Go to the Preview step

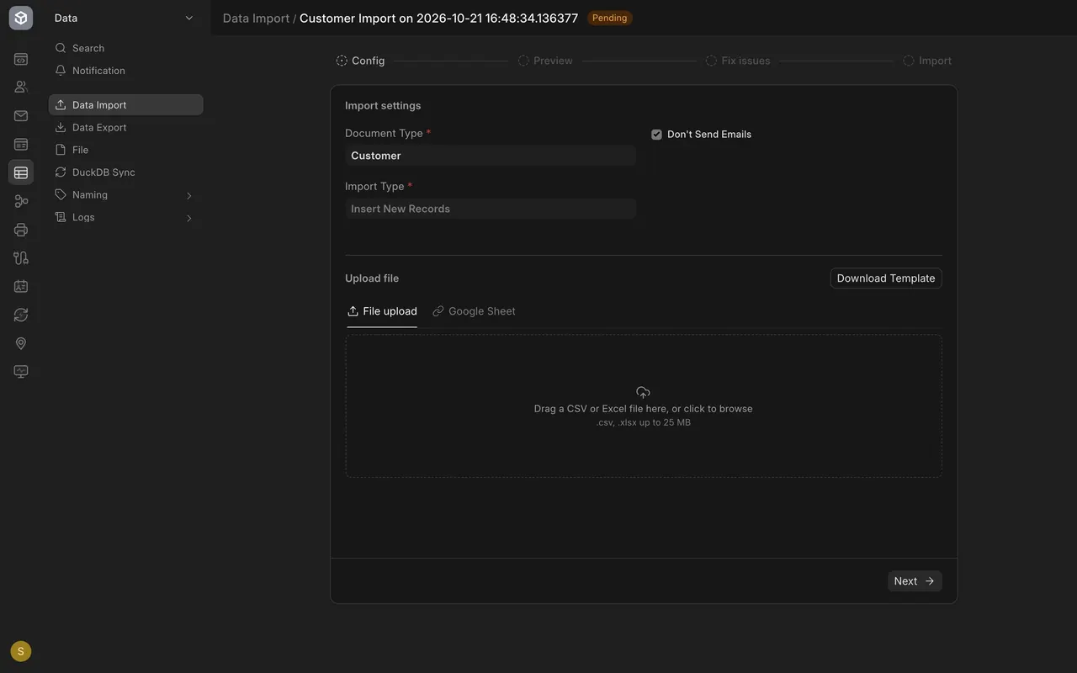point(545,61)
